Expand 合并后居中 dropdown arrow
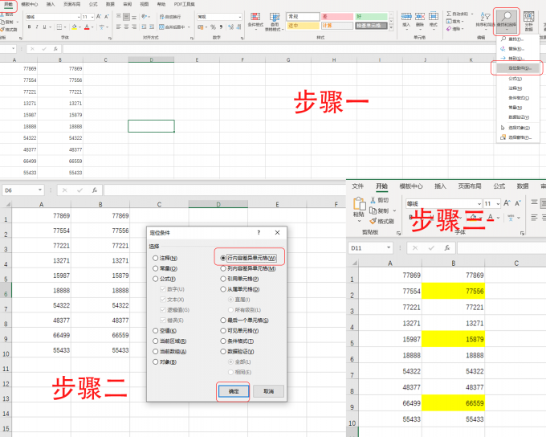Image resolution: width=546 pixels, height=437 pixels. point(189,27)
